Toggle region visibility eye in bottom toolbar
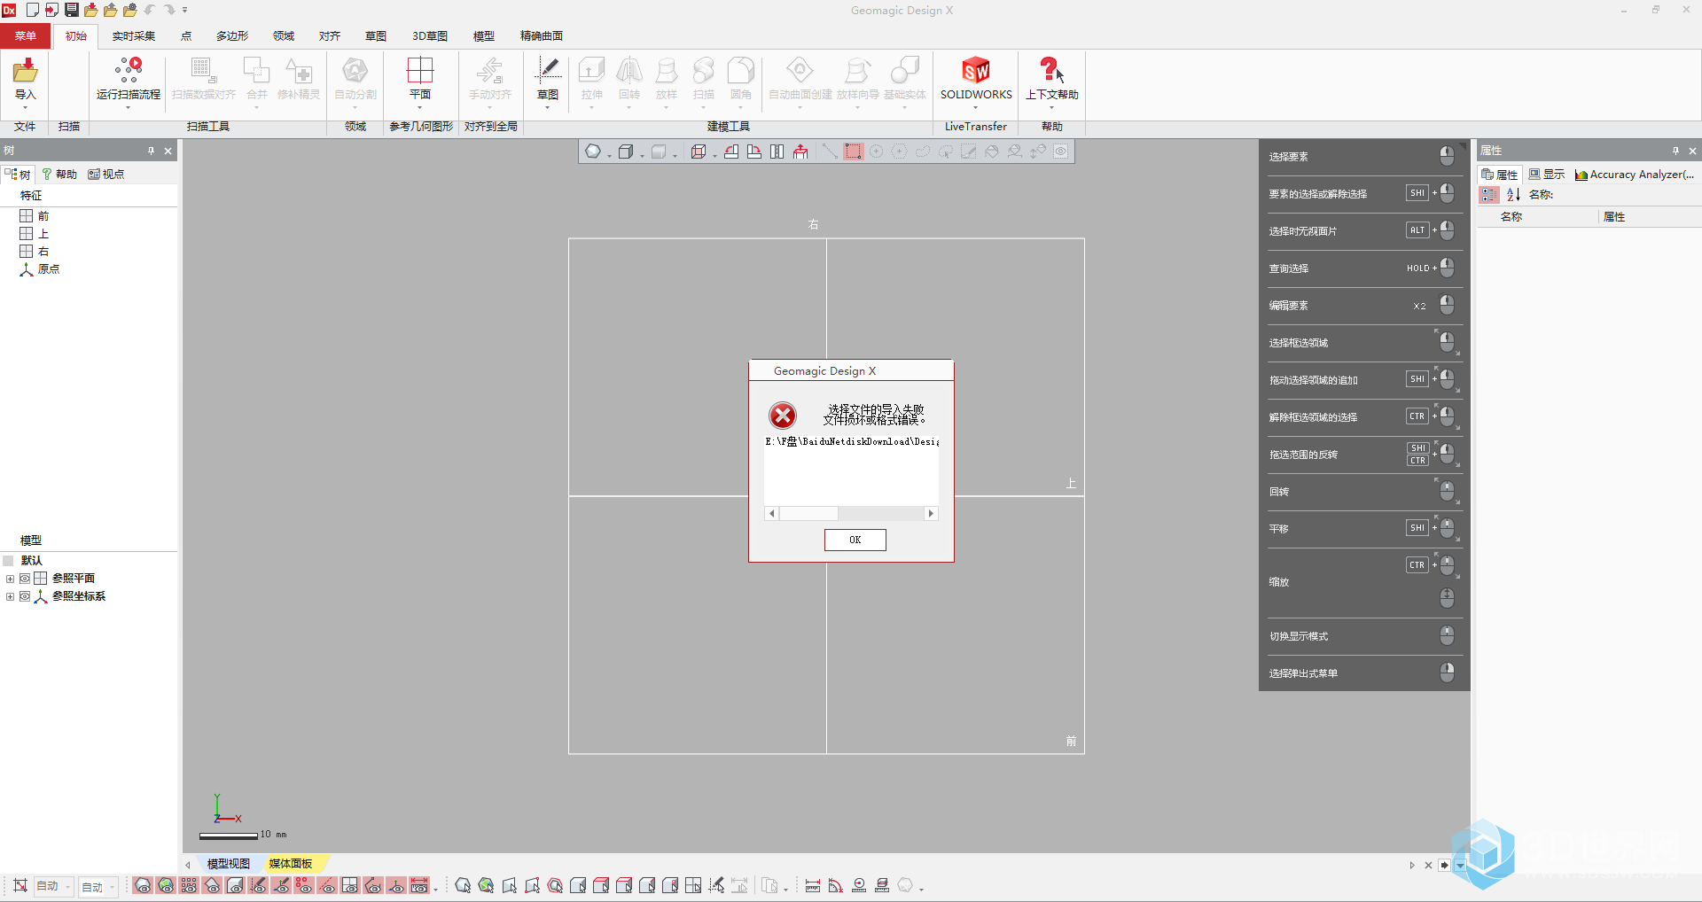Image resolution: width=1702 pixels, height=902 pixels. tap(166, 885)
